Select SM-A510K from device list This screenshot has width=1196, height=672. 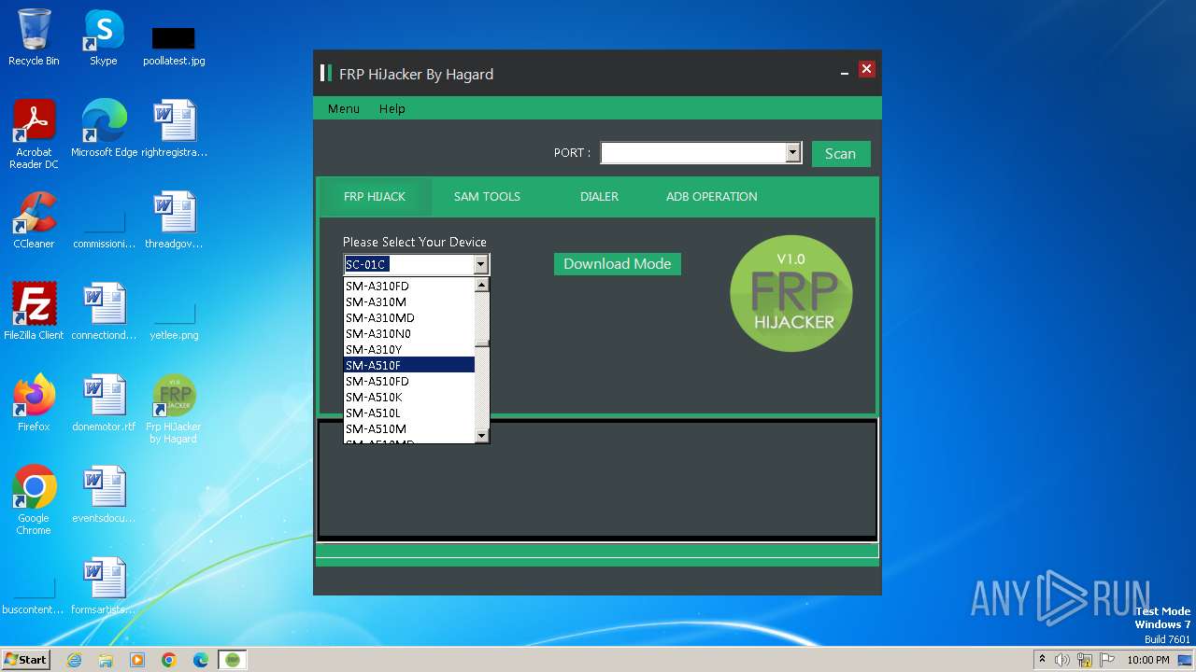tap(409, 397)
